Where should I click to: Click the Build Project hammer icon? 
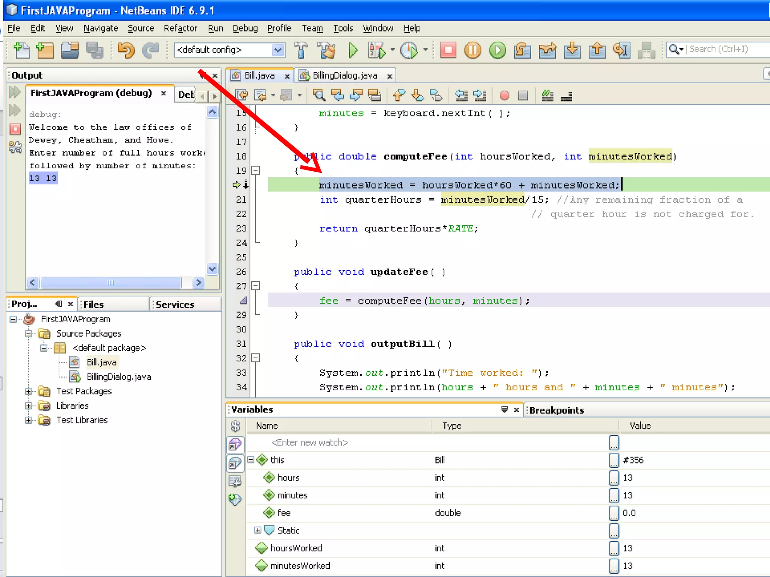tap(300, 50)
